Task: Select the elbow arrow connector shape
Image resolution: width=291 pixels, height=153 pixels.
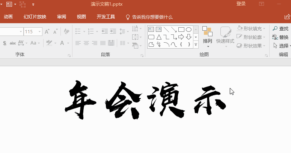Action: (x=174, y=37)
